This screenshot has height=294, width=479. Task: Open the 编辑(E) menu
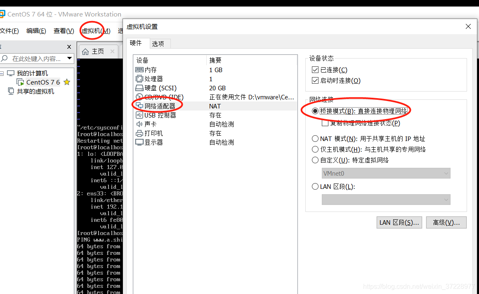[36, 31]
